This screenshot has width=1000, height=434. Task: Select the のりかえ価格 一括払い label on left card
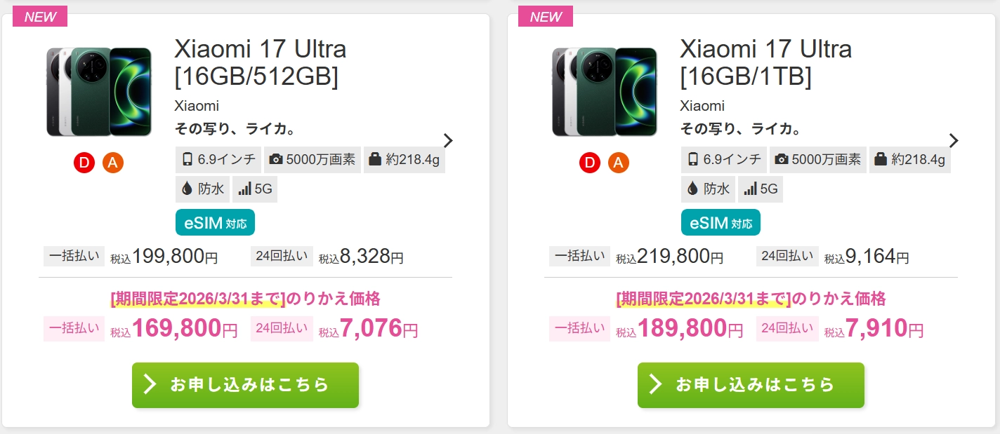pos(74,328)
